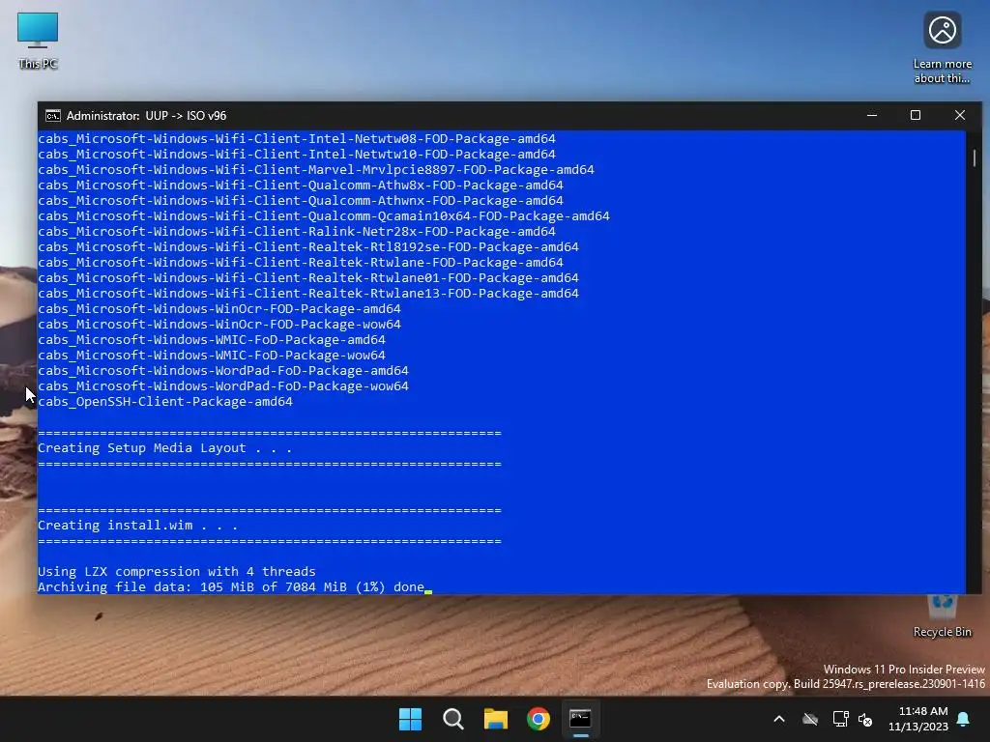Click the WMIC-FoD-Package-wow64 line

[x=212, y=356]
